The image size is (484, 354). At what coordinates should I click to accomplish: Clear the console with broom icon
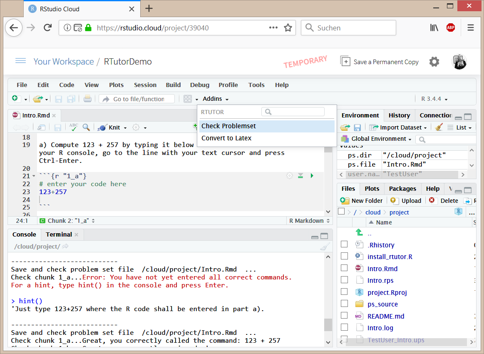325,247
